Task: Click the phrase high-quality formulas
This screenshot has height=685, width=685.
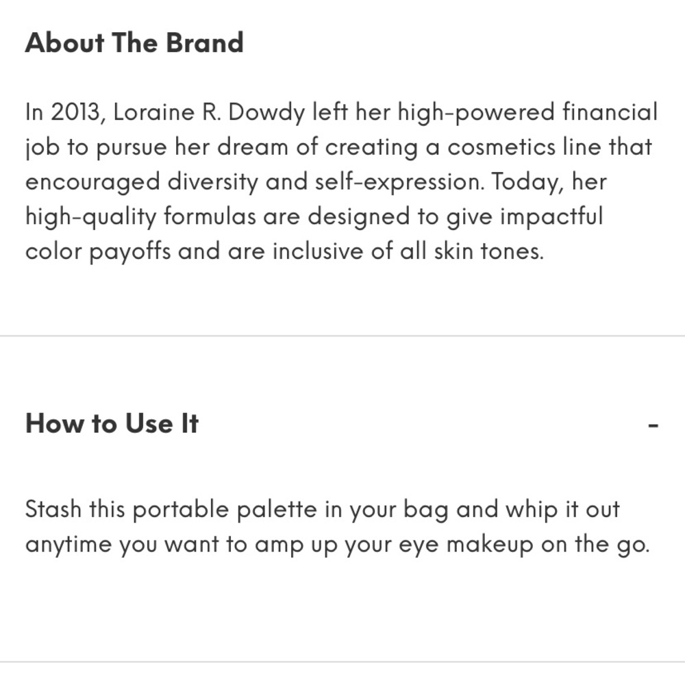Action: pyautogui.click(x=140, y=217)
